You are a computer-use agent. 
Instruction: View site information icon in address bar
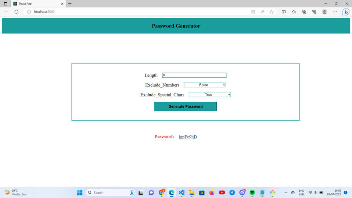point(29,12)
